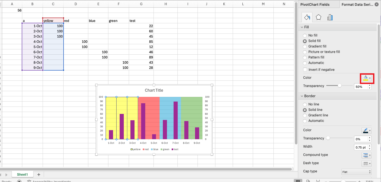Image resolution: width=381 pixels, height=182 pixels.
Task: Switch to the PivotChart Fields tab
Action: [315, 4]
